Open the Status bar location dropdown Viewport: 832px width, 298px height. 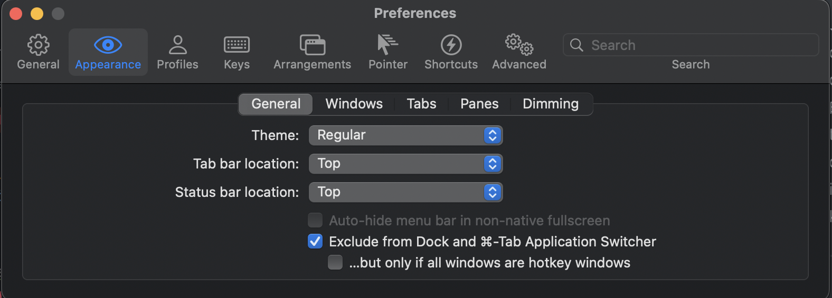pos(405,192)
